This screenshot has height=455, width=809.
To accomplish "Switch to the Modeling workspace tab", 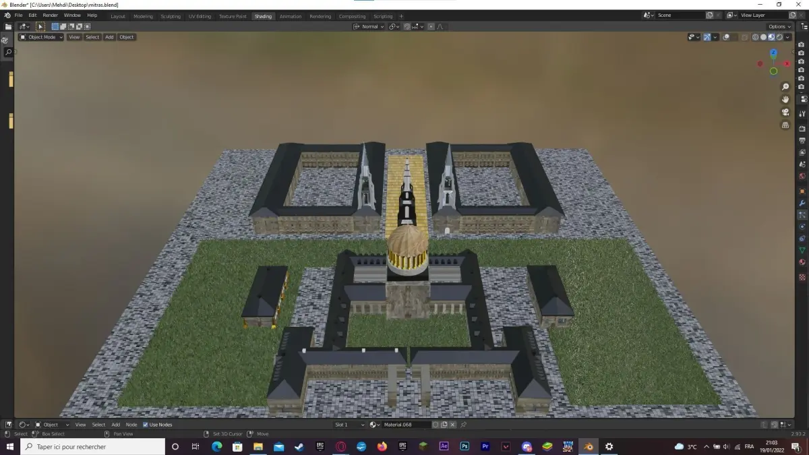I will pos(143,16).
